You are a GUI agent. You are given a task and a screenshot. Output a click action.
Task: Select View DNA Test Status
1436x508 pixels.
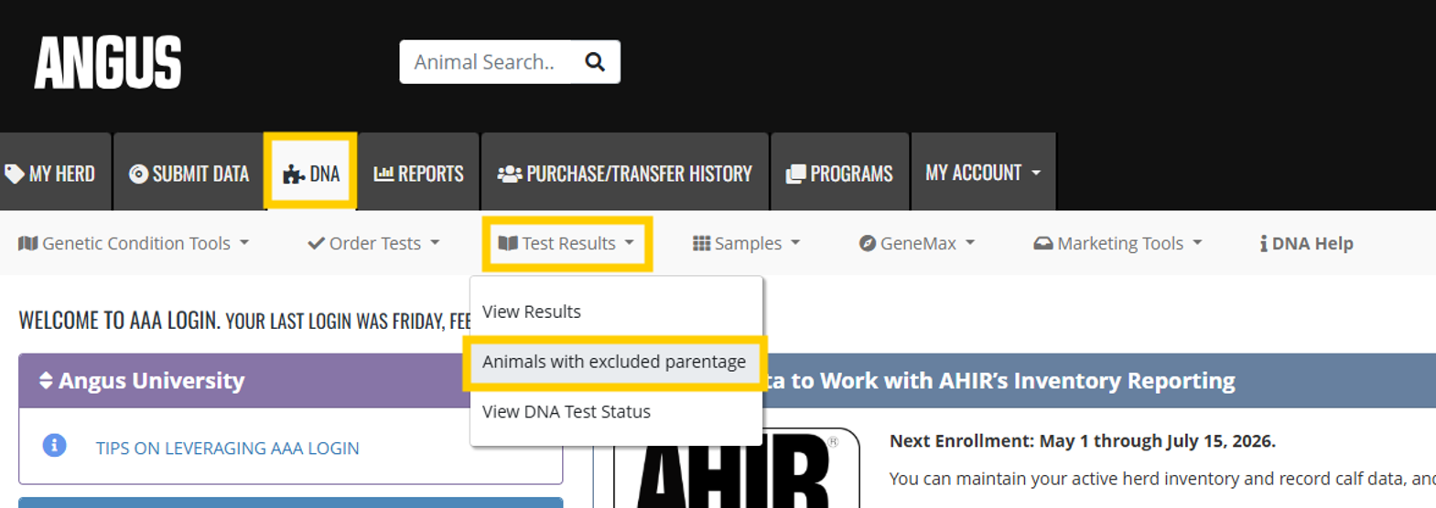pyautogui.click(x=567, y=412)
